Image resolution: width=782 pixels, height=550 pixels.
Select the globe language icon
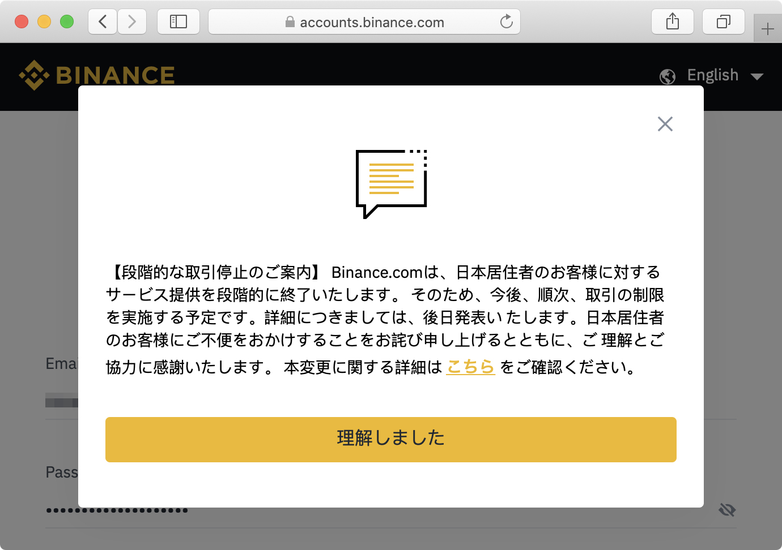click(x=668, y=76)
